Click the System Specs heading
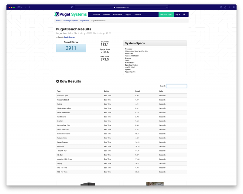The width and height of the screenshot is (243, 194). point(135,43)
